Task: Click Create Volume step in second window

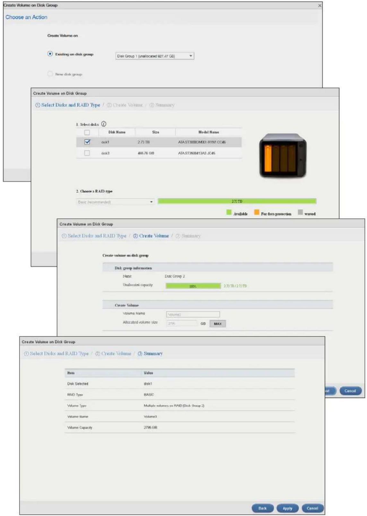Action: click(125, 105)
